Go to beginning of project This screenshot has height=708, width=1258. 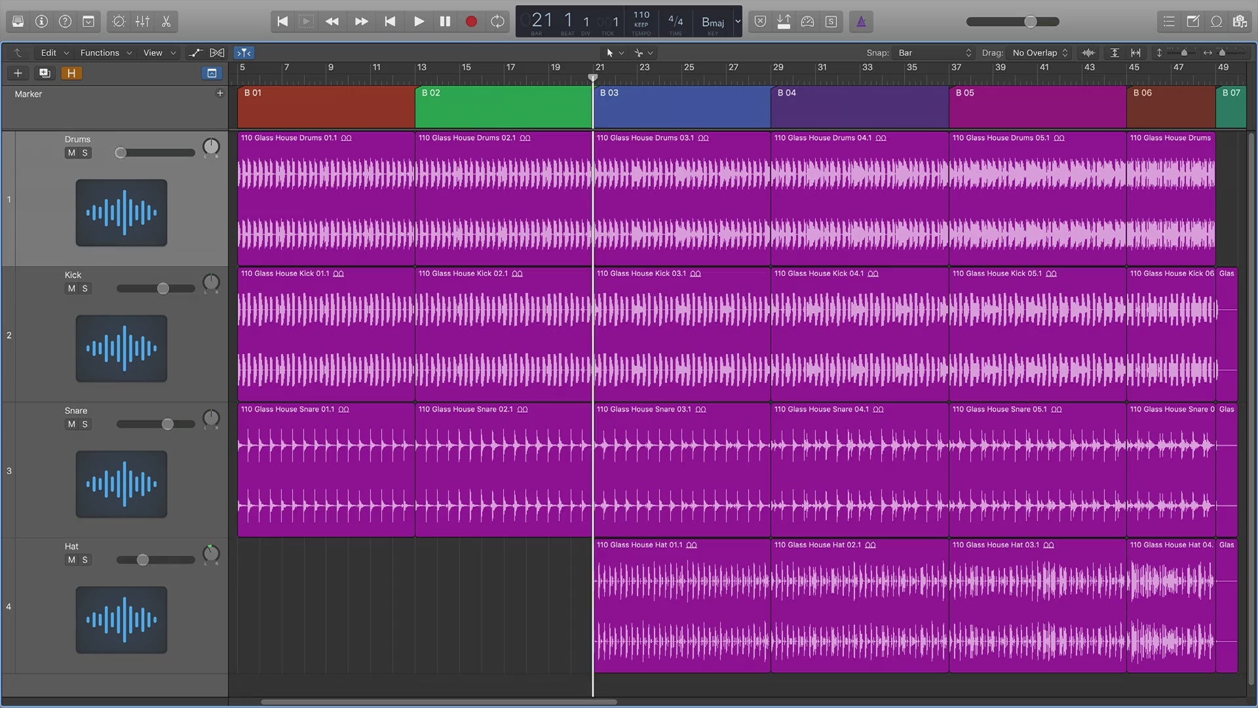click(x=282, y=22)
